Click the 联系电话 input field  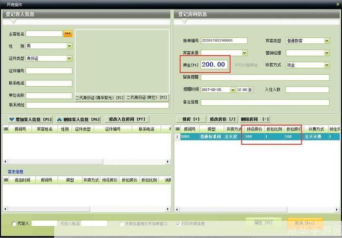pos(49,83)
